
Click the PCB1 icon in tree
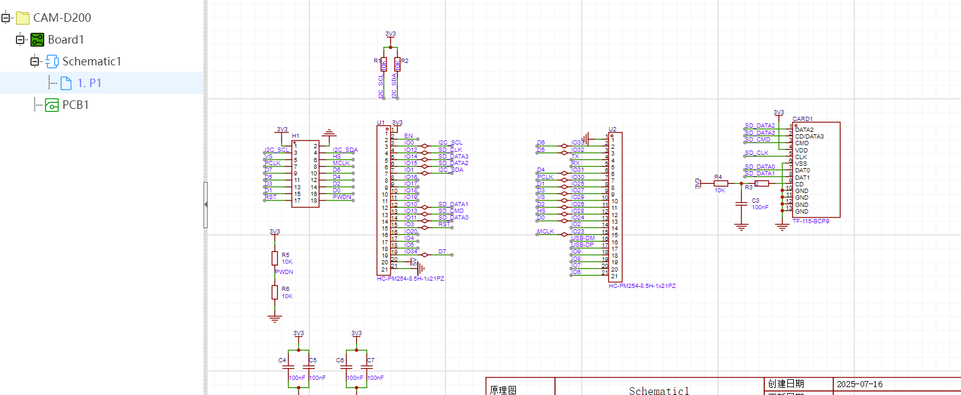(52, 105)
